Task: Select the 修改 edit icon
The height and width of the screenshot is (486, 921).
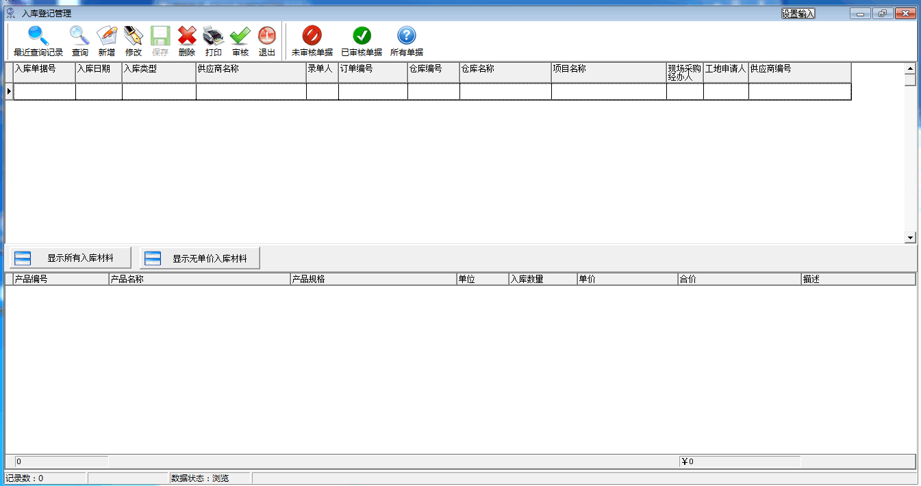Action: [134, 36]
